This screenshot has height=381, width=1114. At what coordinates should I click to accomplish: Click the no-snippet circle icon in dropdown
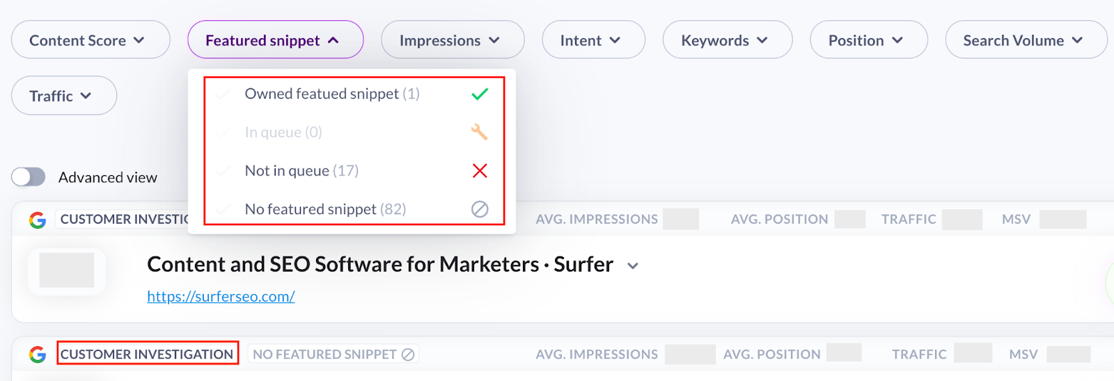tap(480, 209)
